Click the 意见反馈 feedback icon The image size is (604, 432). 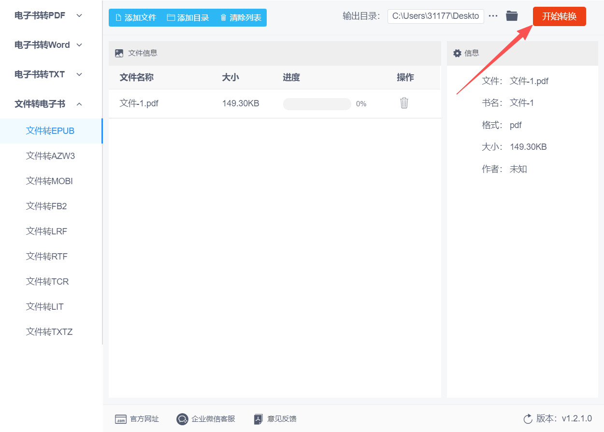pos(259,419)
